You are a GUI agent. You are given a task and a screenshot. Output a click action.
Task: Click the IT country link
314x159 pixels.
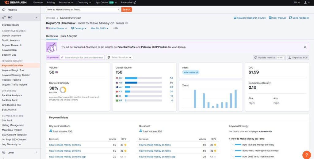point(120,96)
